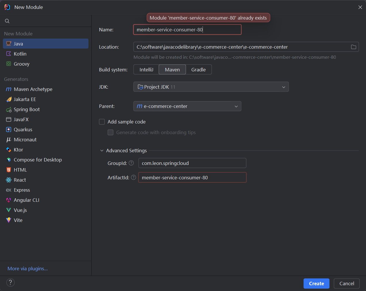Enable the Add sample code checkbox
366x291 pixels.
click(102, 122)
